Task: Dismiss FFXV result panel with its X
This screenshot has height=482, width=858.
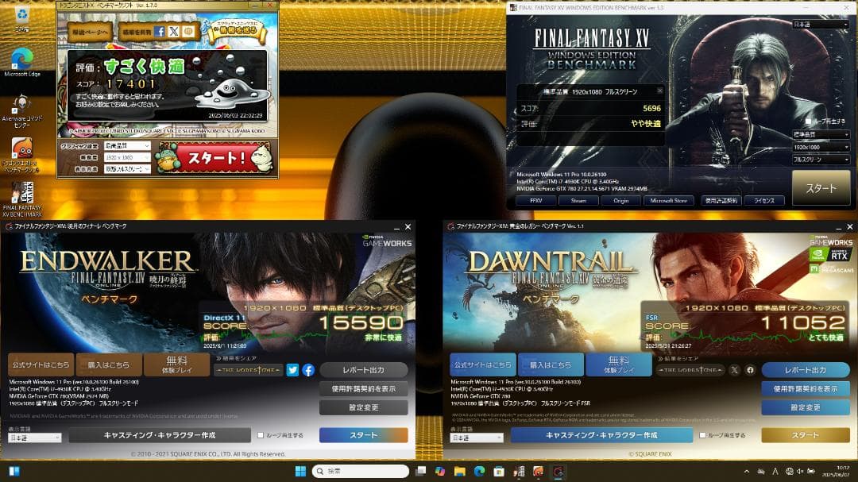Action: [x=659, y=91]
